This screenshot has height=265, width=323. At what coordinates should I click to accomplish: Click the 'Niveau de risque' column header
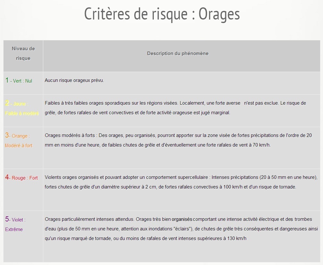pyautogui.click(x=23, y=53)
